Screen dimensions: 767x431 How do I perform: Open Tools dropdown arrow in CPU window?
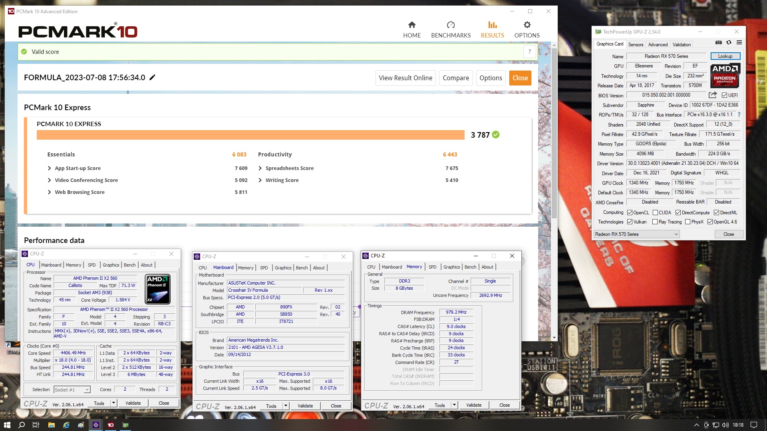pos(113,403)
